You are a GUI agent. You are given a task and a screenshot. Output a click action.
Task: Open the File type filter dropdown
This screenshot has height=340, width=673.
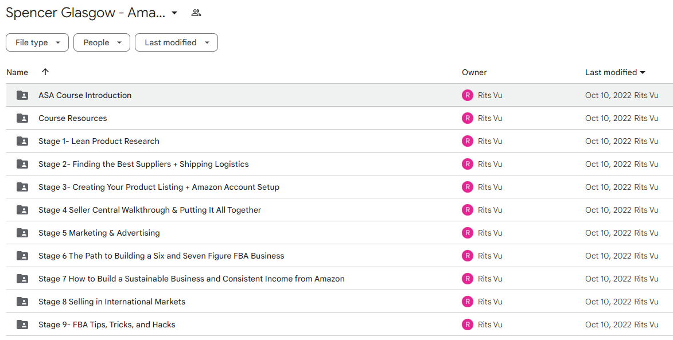coord(37,42)
